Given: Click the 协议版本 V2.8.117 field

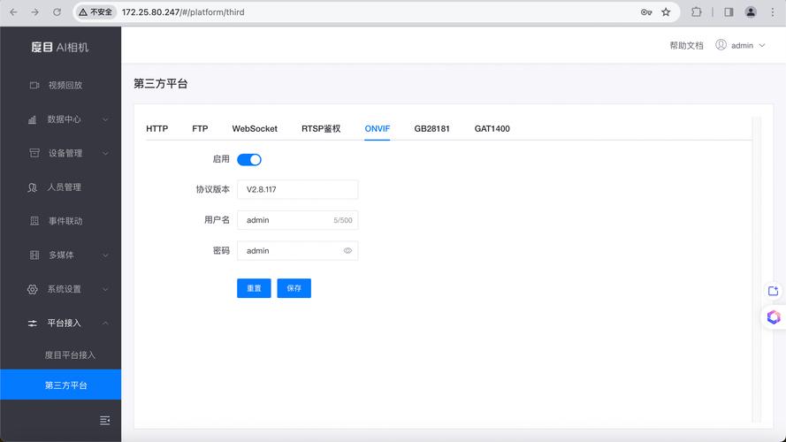Looking at the screenshot, I should pyautogui.click(x=298, y=189).
